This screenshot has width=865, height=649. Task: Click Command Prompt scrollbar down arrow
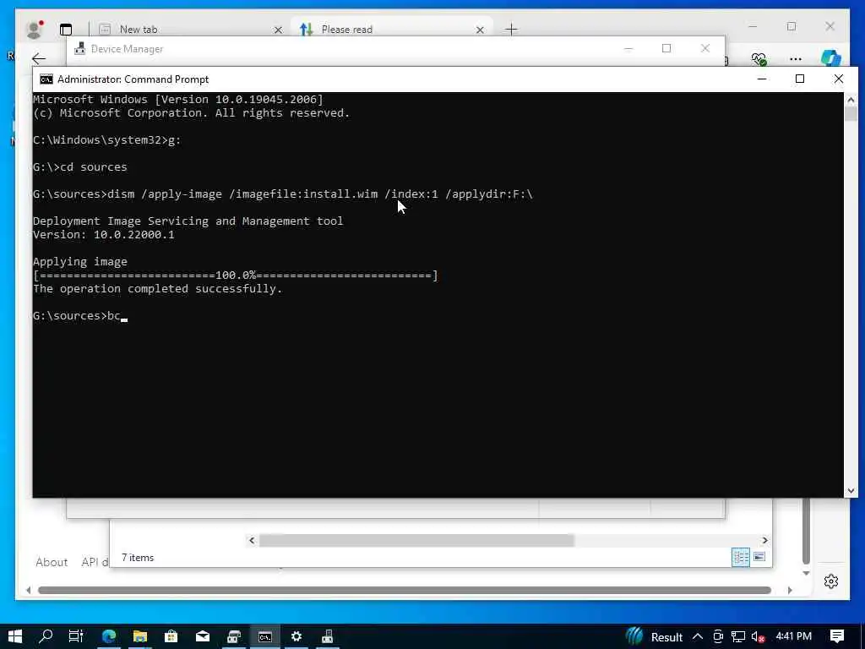click(851, 491)
